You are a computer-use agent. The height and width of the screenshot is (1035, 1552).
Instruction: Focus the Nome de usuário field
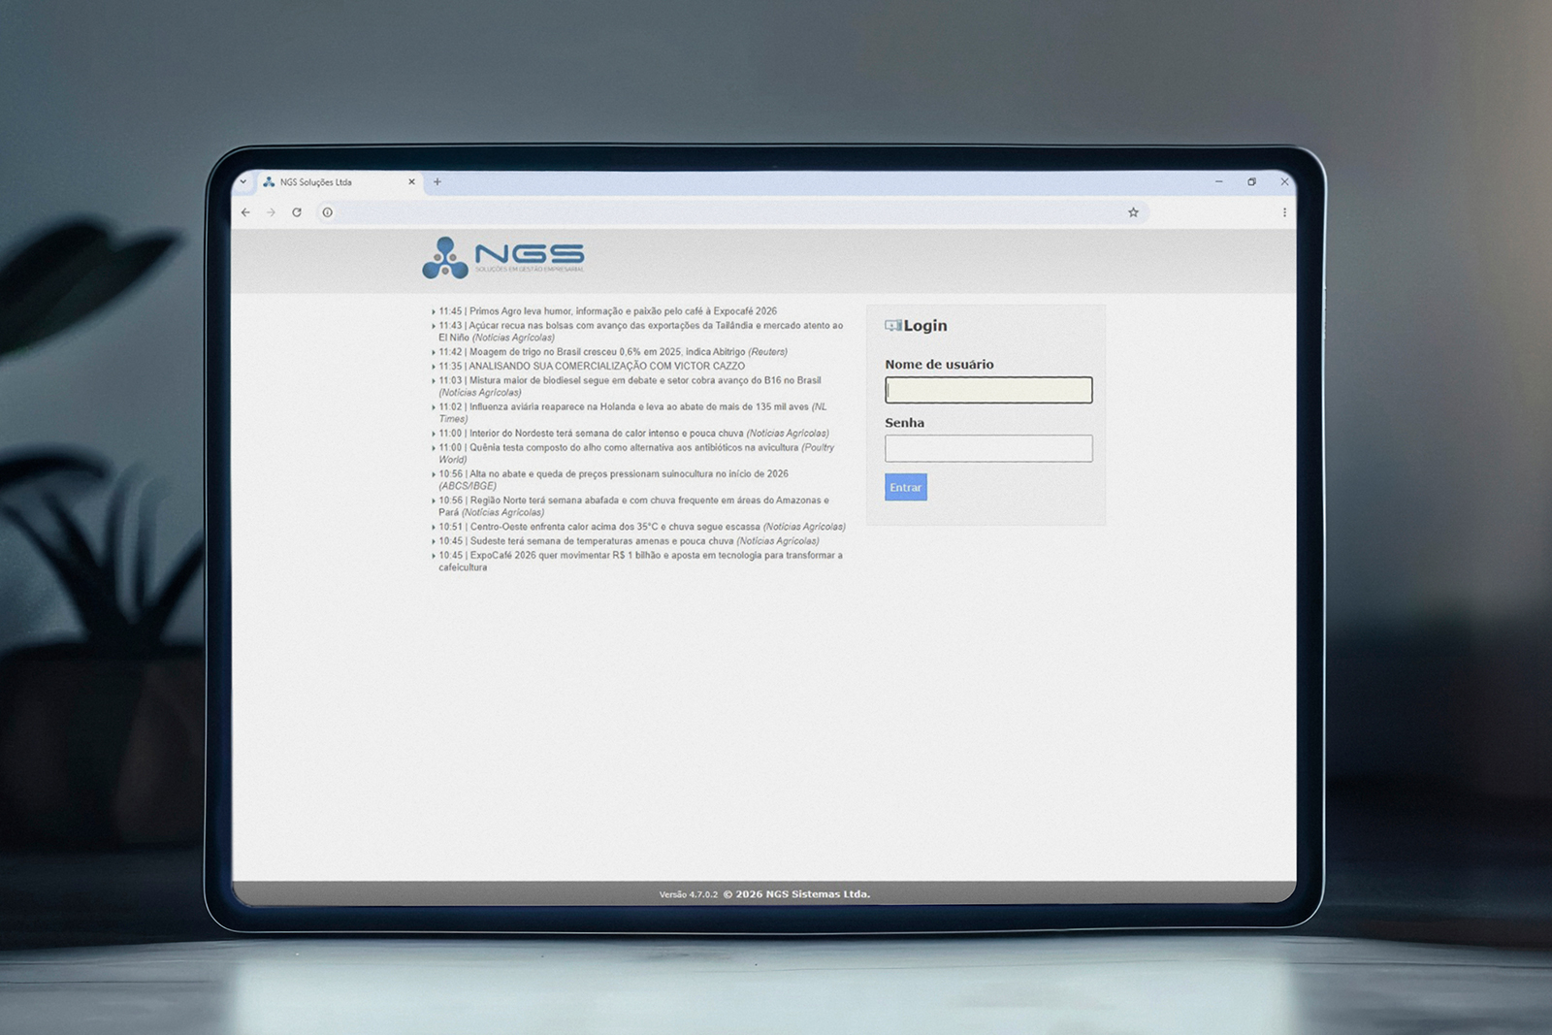[x=988, y=390]
